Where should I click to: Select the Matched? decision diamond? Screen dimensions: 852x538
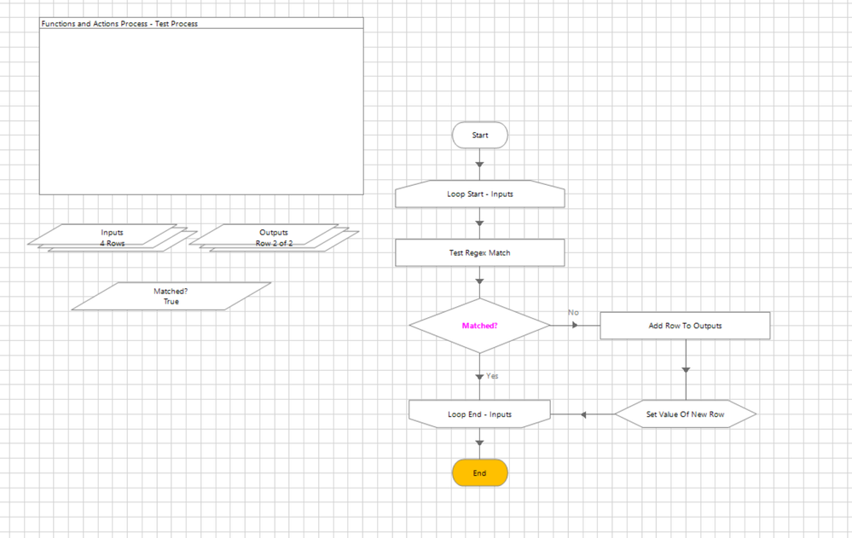(x=480, y=326)
